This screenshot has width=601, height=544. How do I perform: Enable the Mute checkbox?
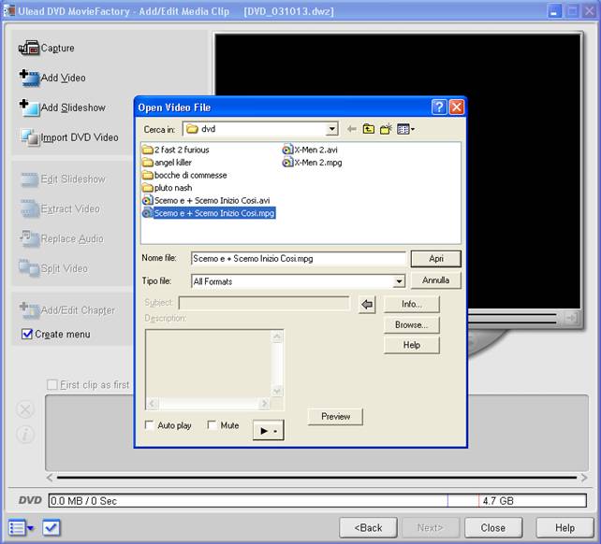click(212, 425)
